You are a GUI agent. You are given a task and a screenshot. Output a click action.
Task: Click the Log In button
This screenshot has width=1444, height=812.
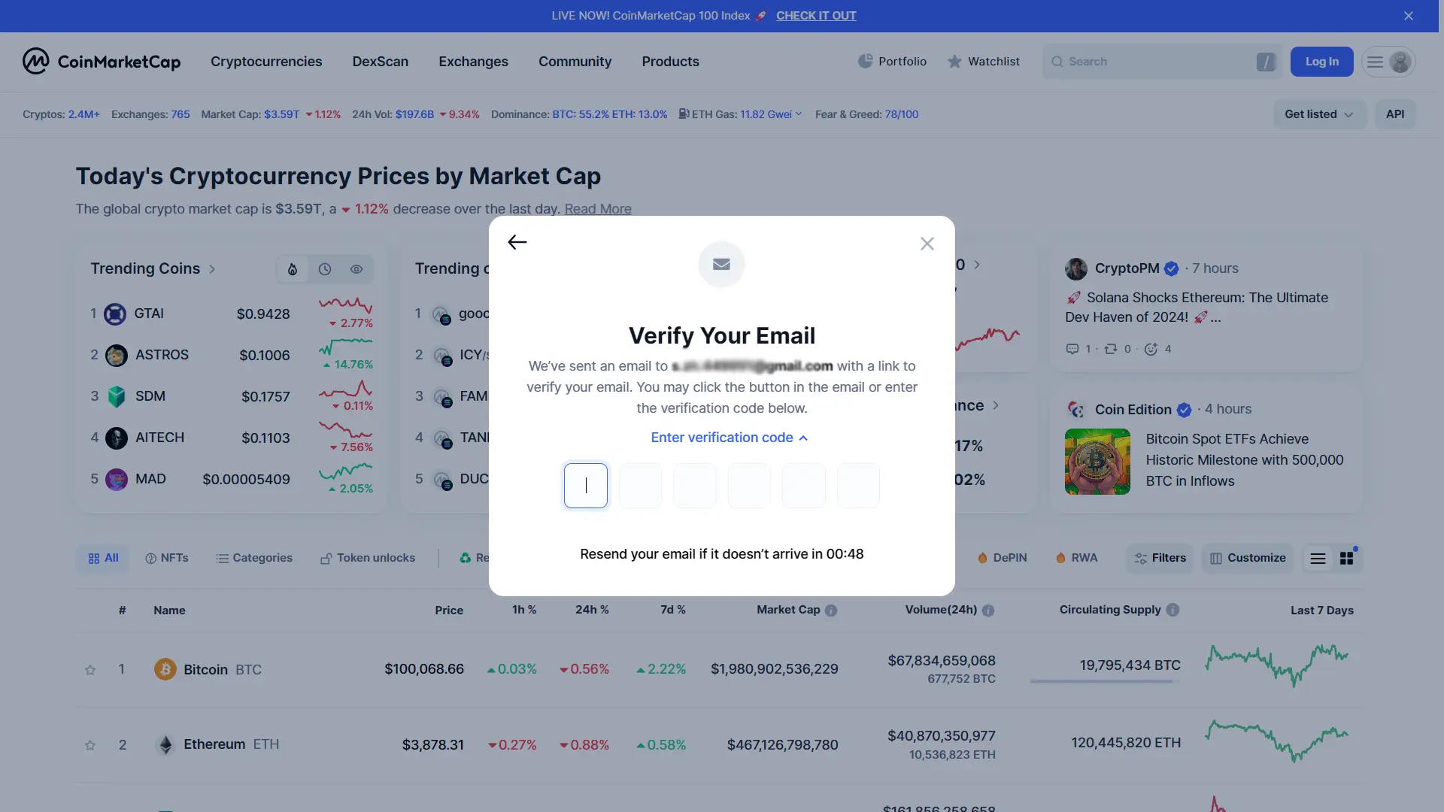point(1322,62)
